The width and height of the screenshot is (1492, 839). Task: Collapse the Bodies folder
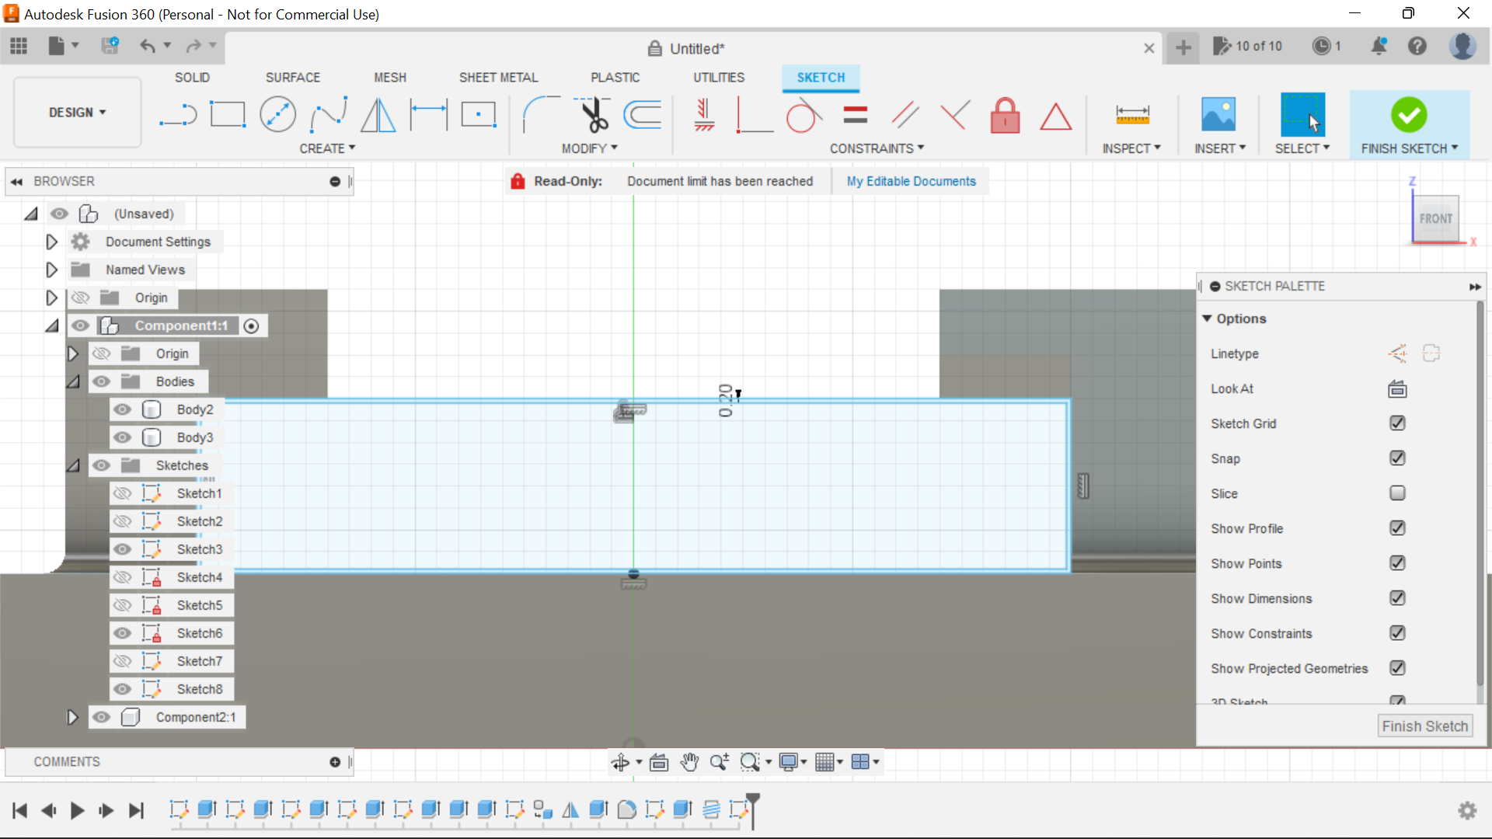point(73,381)
